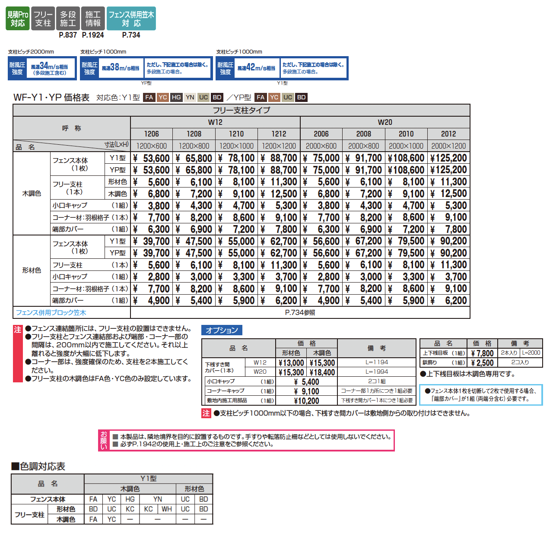The height and width of the screenshot is (534, 553).
Task: Click the gray フリー支柱 badge
Action: point(43,19)
